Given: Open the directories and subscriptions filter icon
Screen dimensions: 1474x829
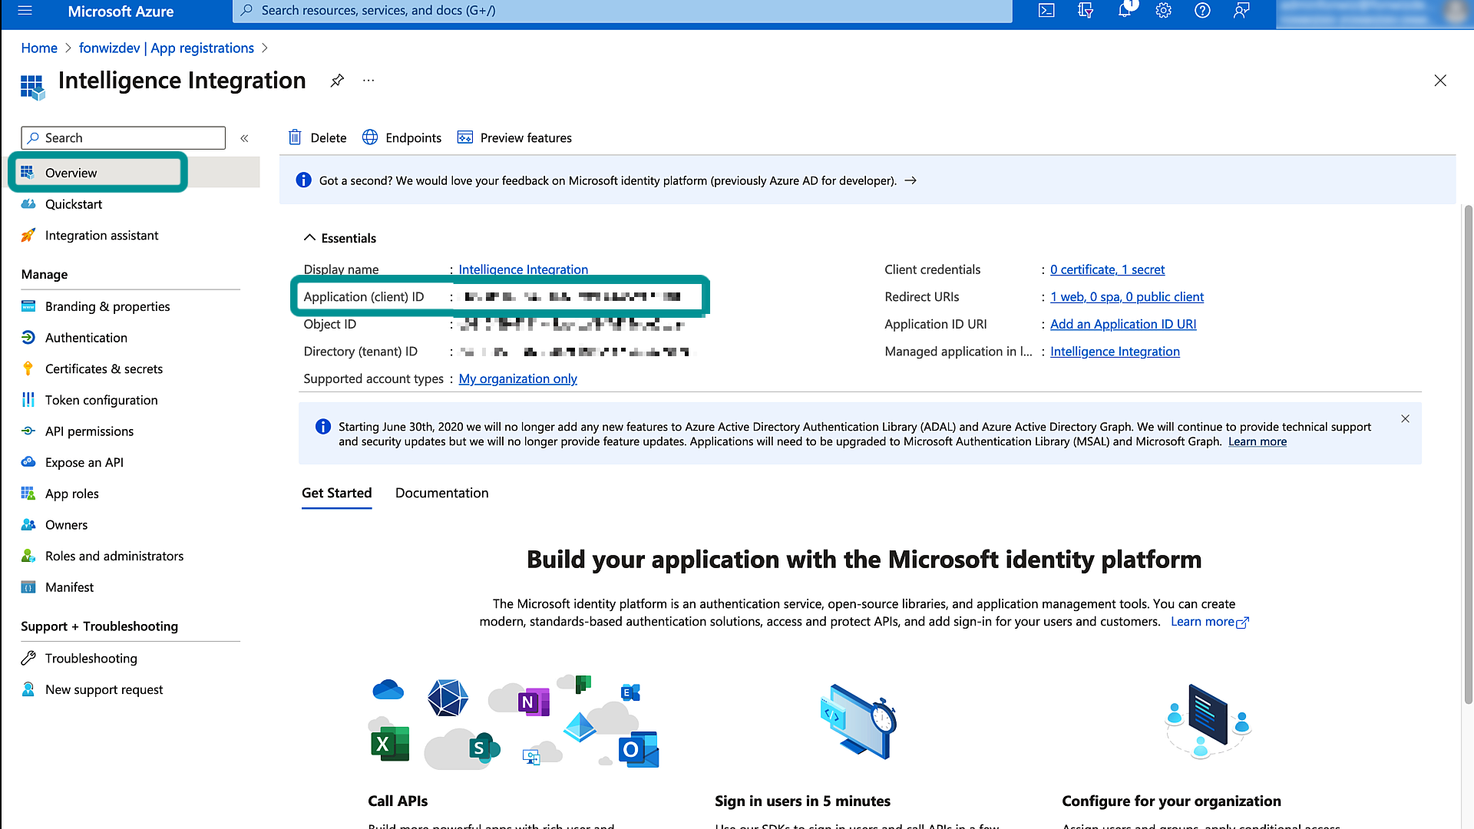Looking at the screenshot, I should pos(1086,11).
